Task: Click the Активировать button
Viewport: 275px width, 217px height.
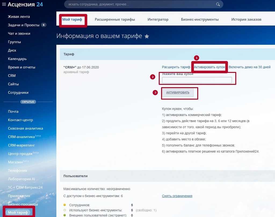Action: 178,92
